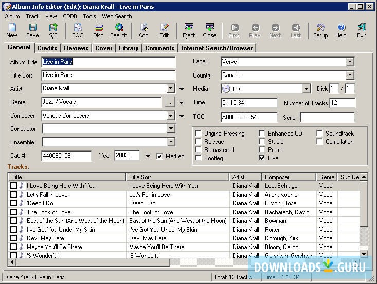
Task: Launch Search from the toolbar
Action: (118, 31)
